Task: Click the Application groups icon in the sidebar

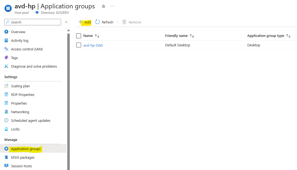Action: click(x=6, y=149)
